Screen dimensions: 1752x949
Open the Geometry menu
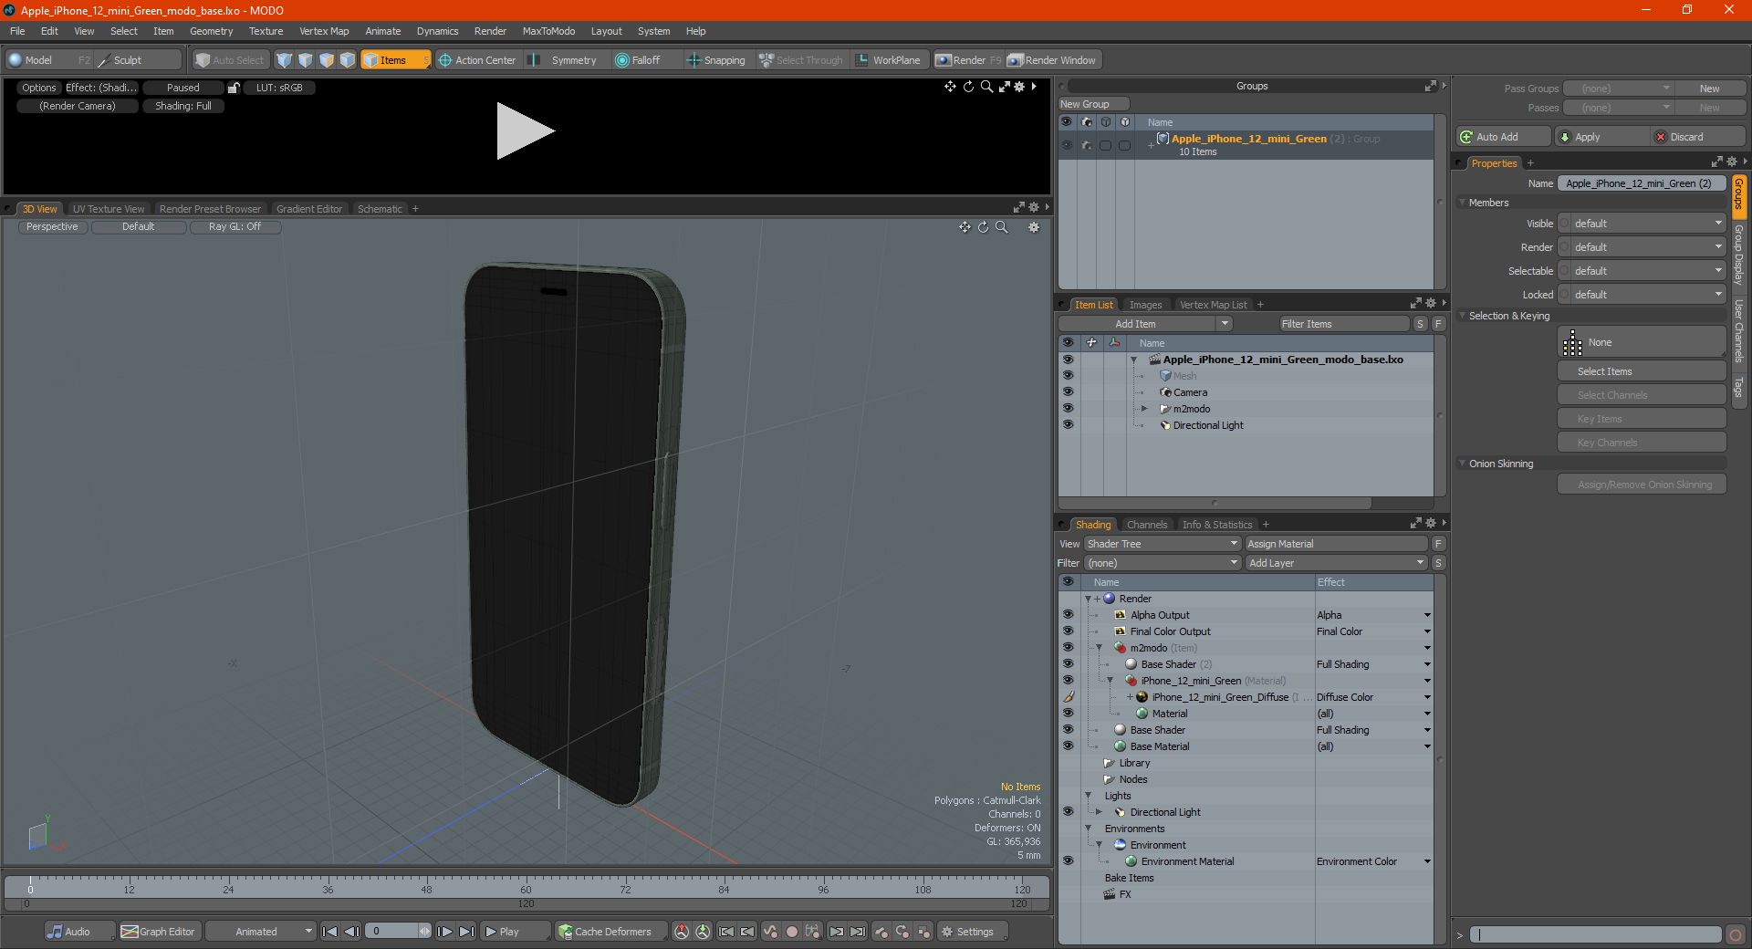coord(211,31)
